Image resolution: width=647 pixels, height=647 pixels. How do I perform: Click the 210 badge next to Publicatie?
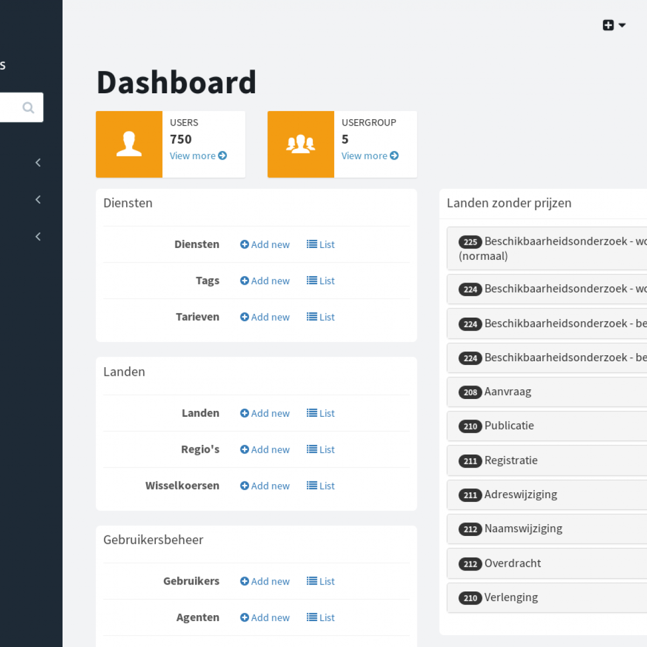pyautogui.click(x=470, y=426)
